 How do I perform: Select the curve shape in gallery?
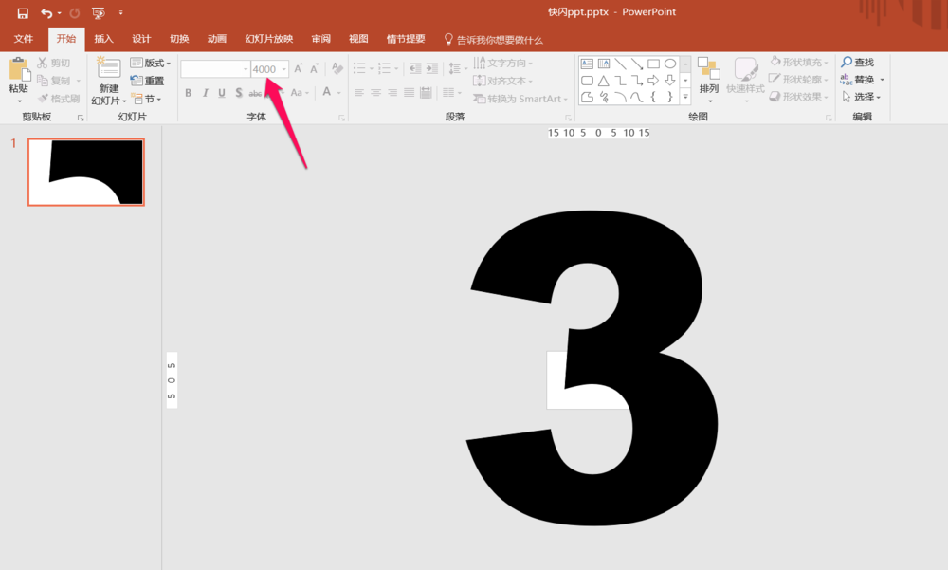[x=637, y=97]
